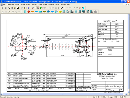
Task: Click NOZZLE SCHEDULE table title
Action: click(39, 90)
